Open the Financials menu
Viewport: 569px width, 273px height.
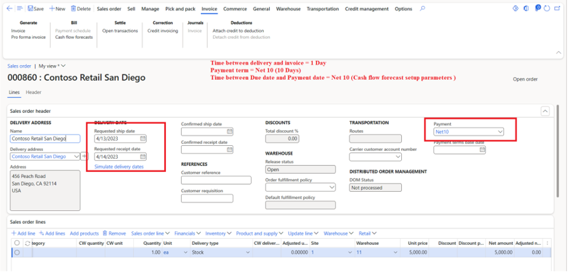188,234
